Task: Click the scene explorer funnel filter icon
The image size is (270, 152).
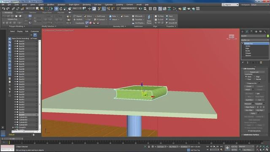Action: click(10, 92)
